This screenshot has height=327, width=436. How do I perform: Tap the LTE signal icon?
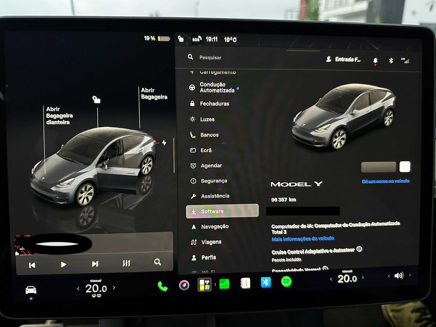pos(405,60)
